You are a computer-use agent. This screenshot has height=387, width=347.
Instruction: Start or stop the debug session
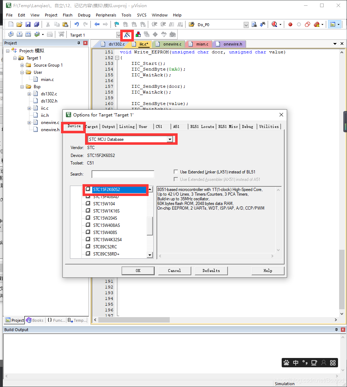click(275, 24)
